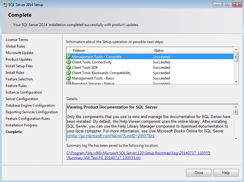Click success icon next to Client Tools SDK
This screenshot has height=182, width=244.
coord(69,68)
